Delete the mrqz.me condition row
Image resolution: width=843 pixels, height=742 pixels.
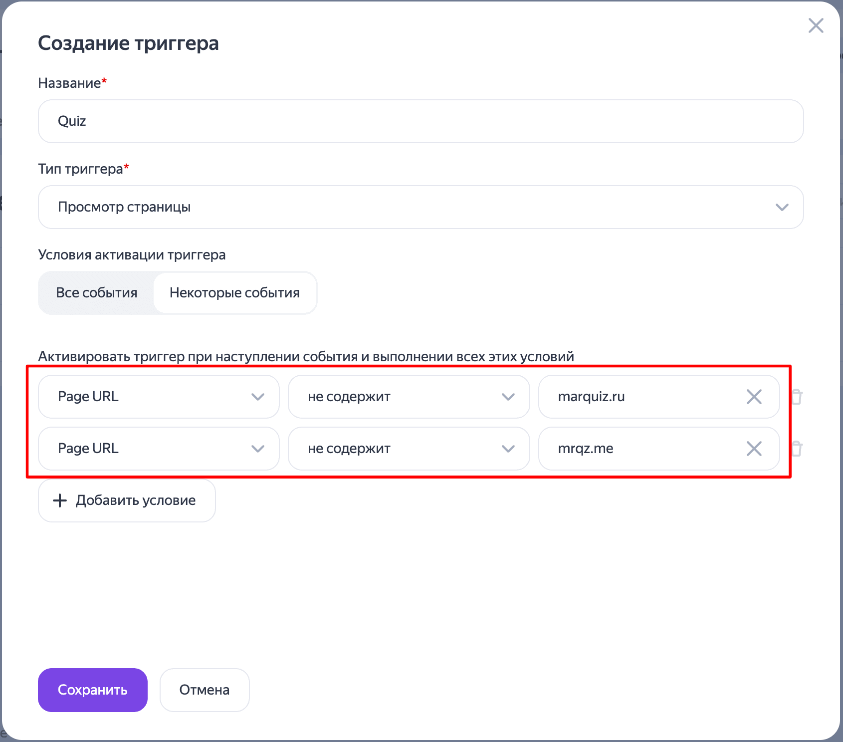[x=797, y=449]
